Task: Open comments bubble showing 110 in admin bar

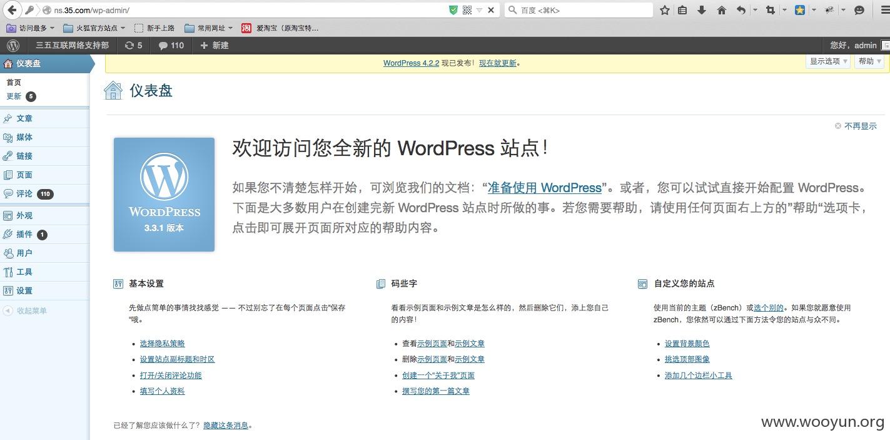Action: pyautogui.click(x=171, y=45)
